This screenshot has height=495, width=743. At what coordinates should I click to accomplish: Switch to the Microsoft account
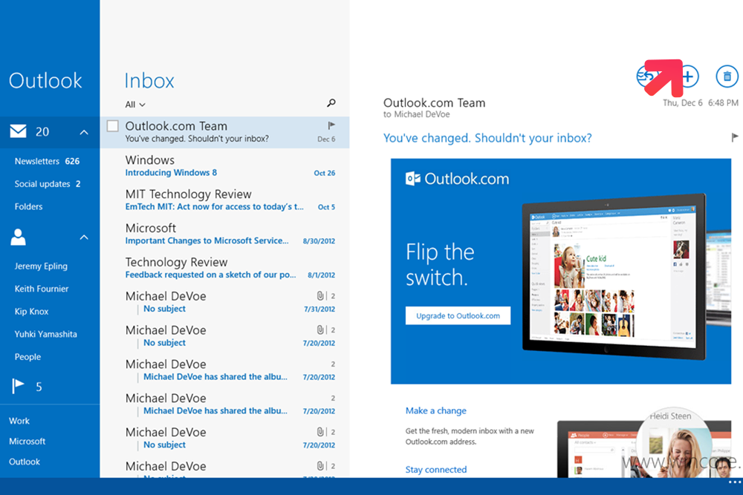point(27,441)
